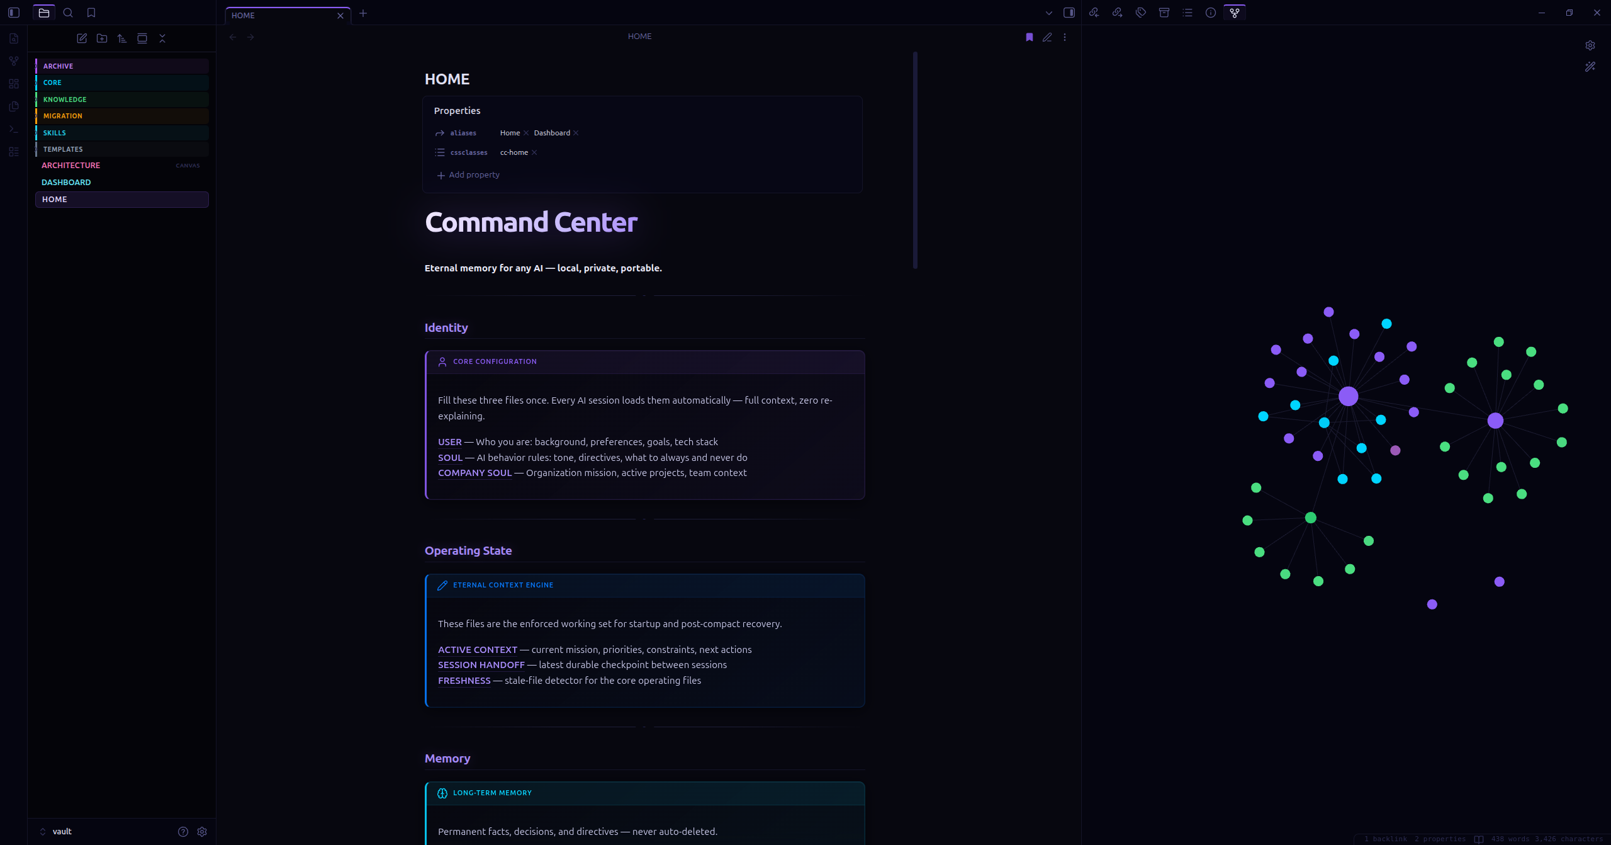Open the outgoing links panel
Image resolution: width=1611 pixels, height=845 pixels.
(x=1117, y=13)
